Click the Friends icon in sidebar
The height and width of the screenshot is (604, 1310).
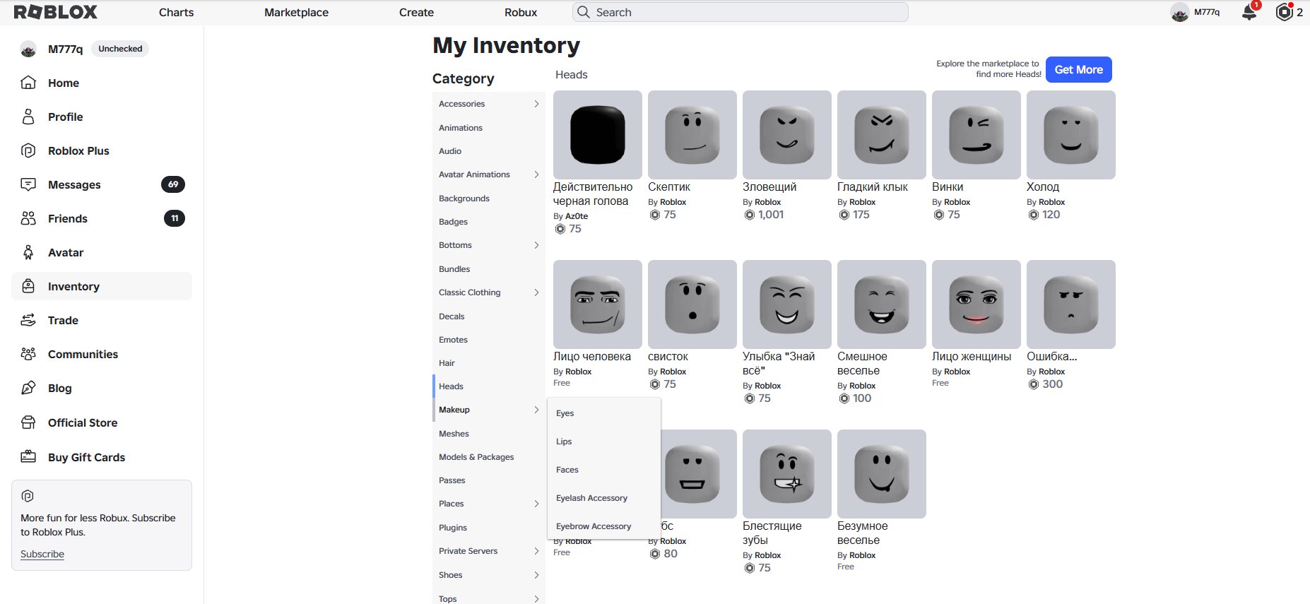tap(28, 218)
